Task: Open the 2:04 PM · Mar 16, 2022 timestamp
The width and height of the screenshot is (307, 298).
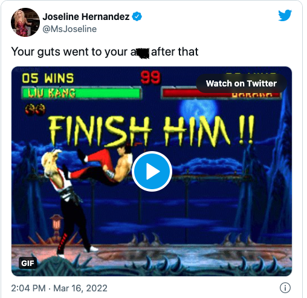Action: pos(59,288)
